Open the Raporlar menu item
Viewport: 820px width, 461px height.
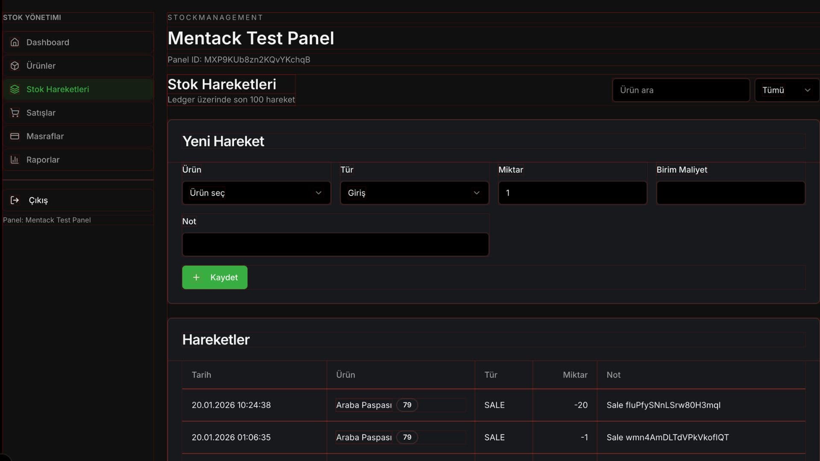[x=43, y=160]
